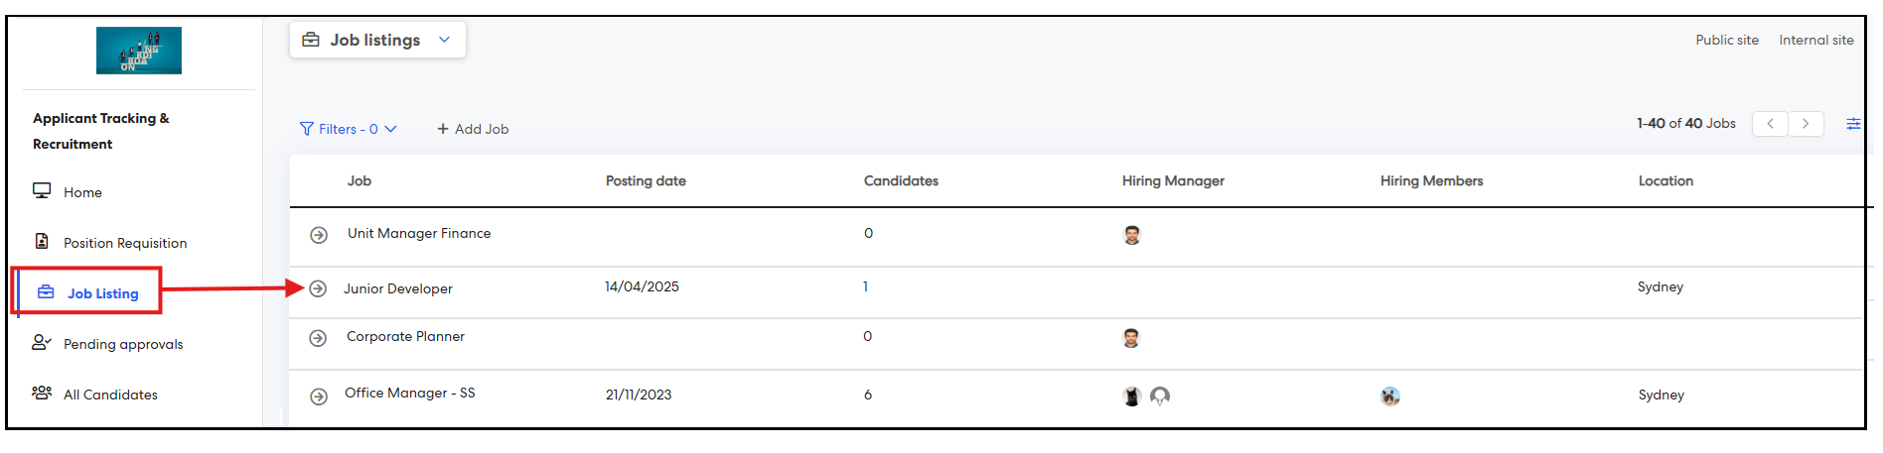Click the column settings icon at top right
The image size is (1883, 453).
1853,124
